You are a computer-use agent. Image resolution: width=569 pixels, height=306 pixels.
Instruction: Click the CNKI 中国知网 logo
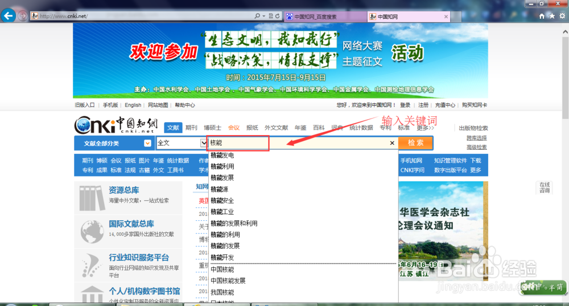pyautogui.click(x=116, y=125)
